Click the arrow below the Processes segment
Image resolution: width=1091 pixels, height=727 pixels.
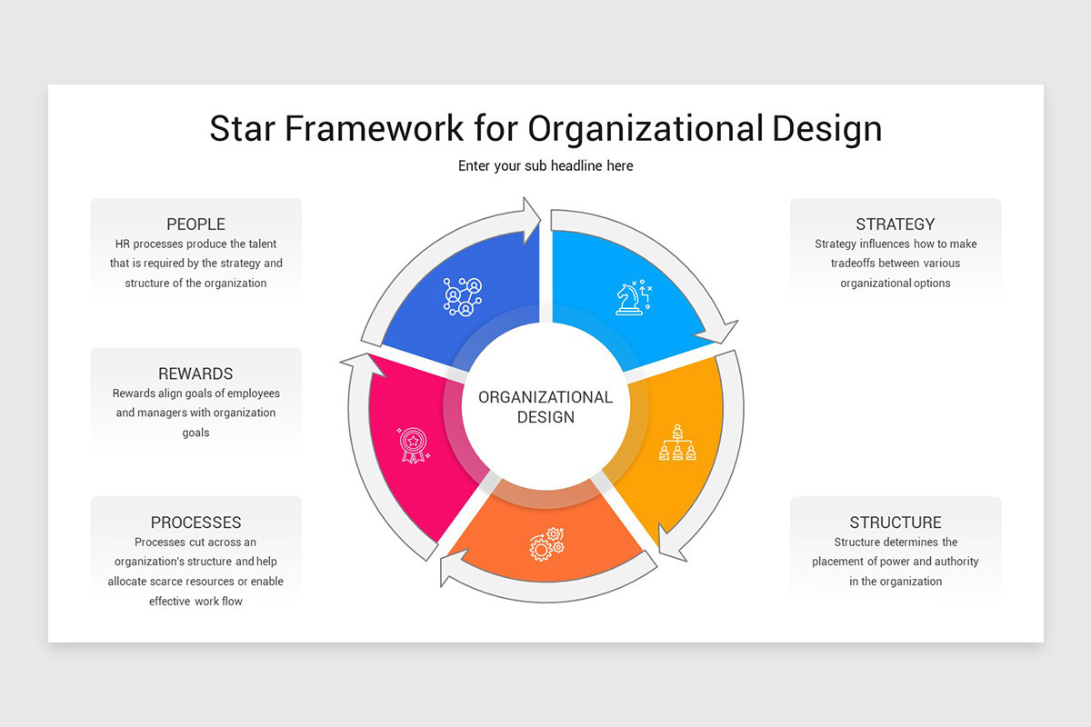click(452, 571)
